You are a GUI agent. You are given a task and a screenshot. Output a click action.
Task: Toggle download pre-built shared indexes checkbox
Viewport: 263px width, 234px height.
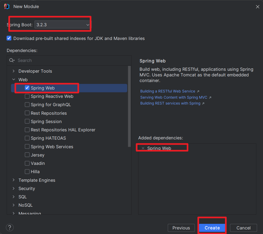[9, 38]
